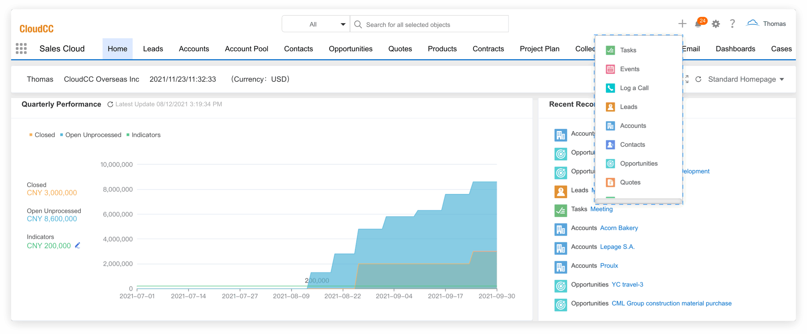Click the pencil edit icon beside Indicators
Screen dimensions: 807x334
[x=77, y=245]
